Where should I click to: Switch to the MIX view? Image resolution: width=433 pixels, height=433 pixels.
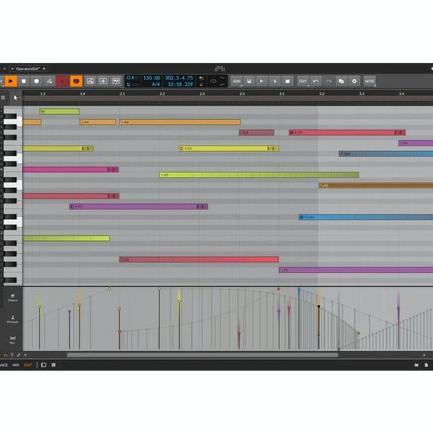point(16,365)
